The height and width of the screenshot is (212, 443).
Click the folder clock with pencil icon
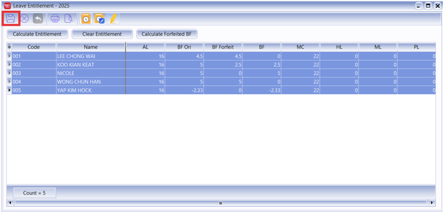pos(99,19)
